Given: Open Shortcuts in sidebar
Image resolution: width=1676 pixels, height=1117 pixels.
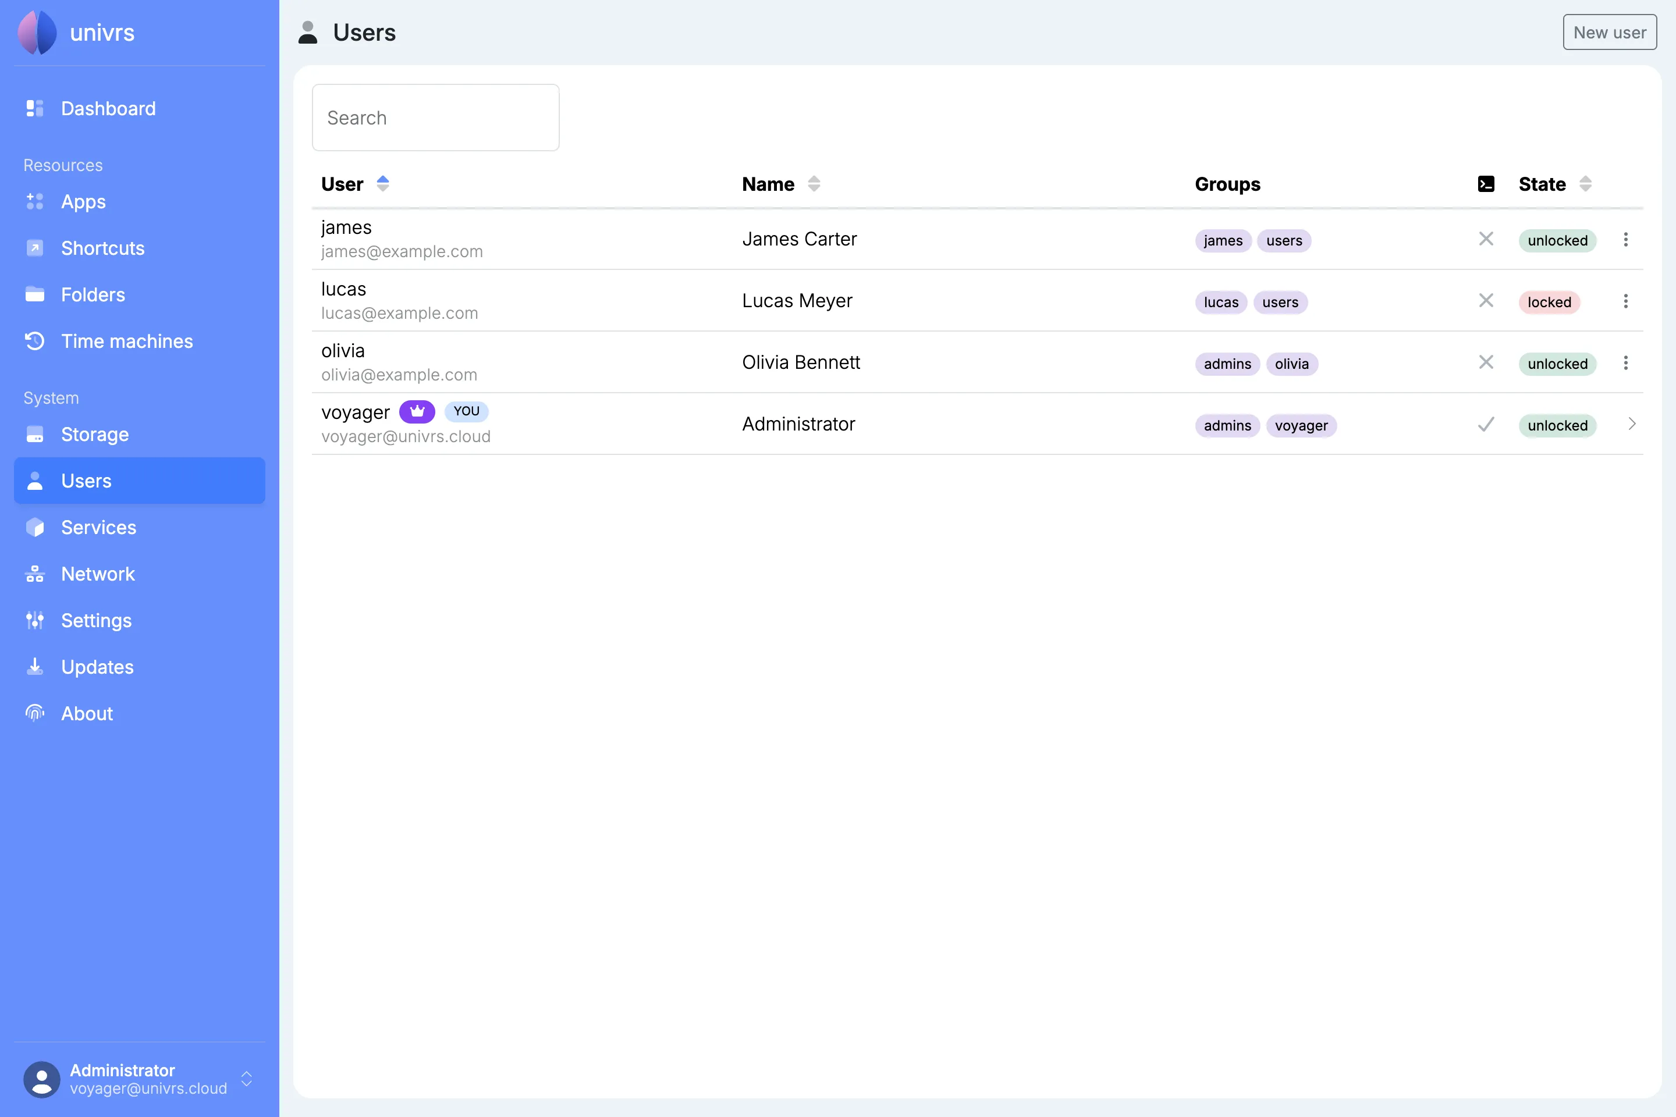Looking at the screenshot, I should click(140, 248).
